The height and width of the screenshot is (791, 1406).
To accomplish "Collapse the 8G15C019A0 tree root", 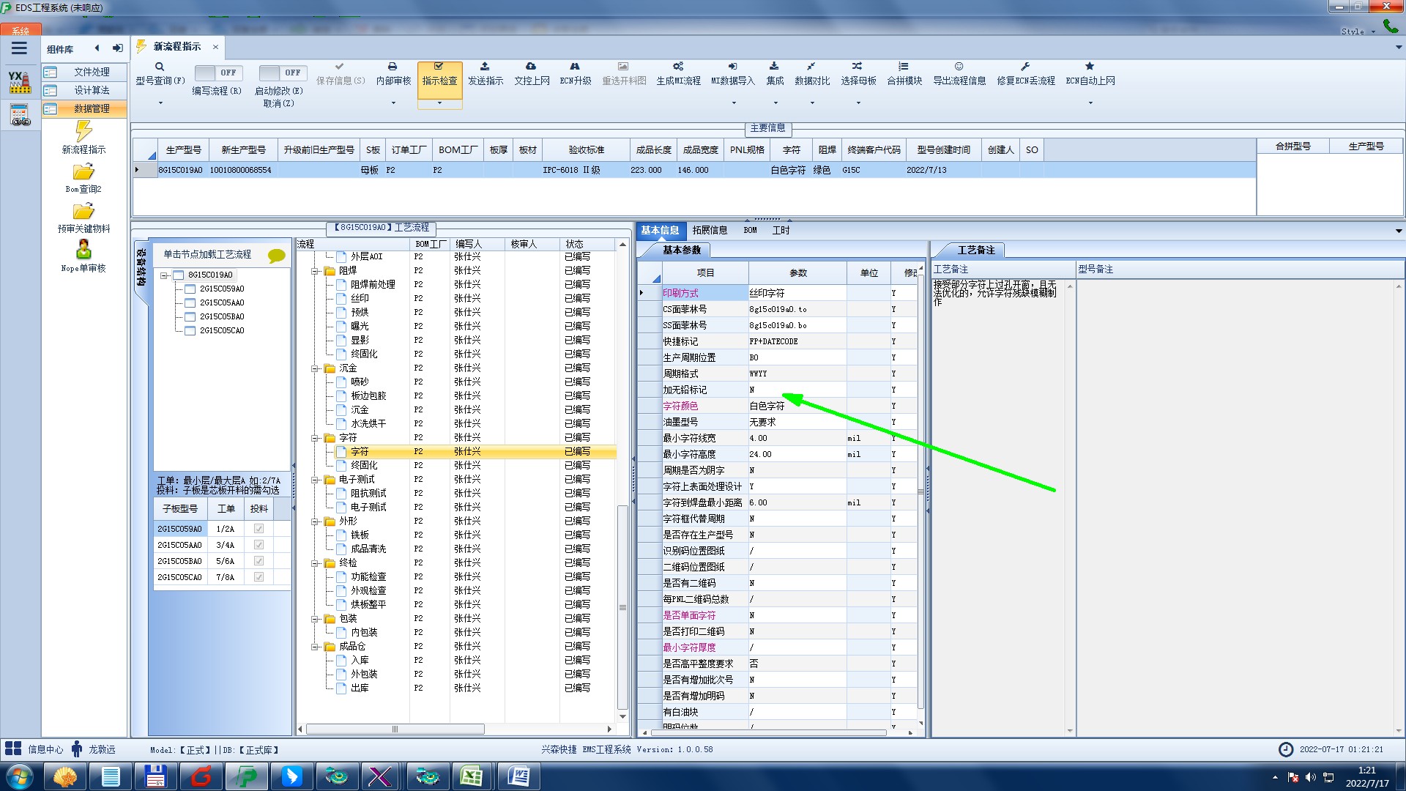I will click(165, 275).
